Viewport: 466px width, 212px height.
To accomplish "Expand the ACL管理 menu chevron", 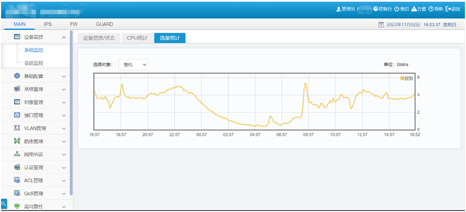I will tap(64, 180).
